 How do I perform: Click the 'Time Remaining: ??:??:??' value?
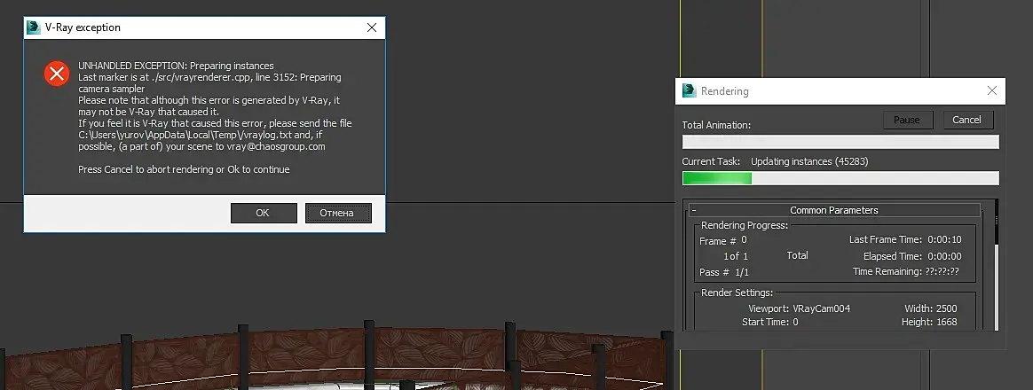pyautogui.click(x=906, y=271)
